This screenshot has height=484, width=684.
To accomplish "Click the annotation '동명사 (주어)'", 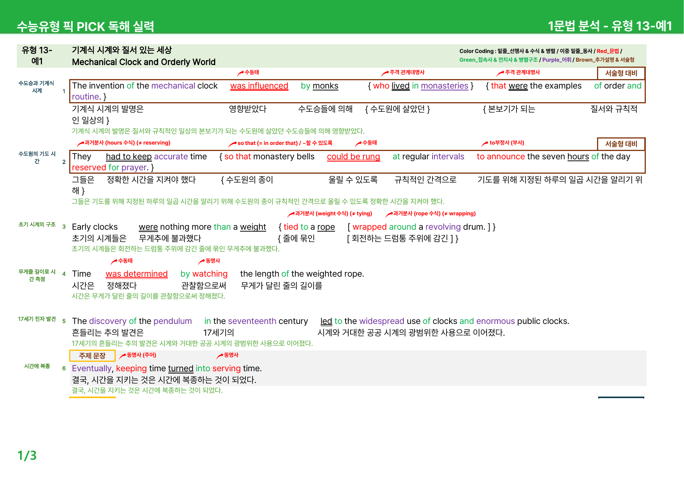I will [141, 355].
